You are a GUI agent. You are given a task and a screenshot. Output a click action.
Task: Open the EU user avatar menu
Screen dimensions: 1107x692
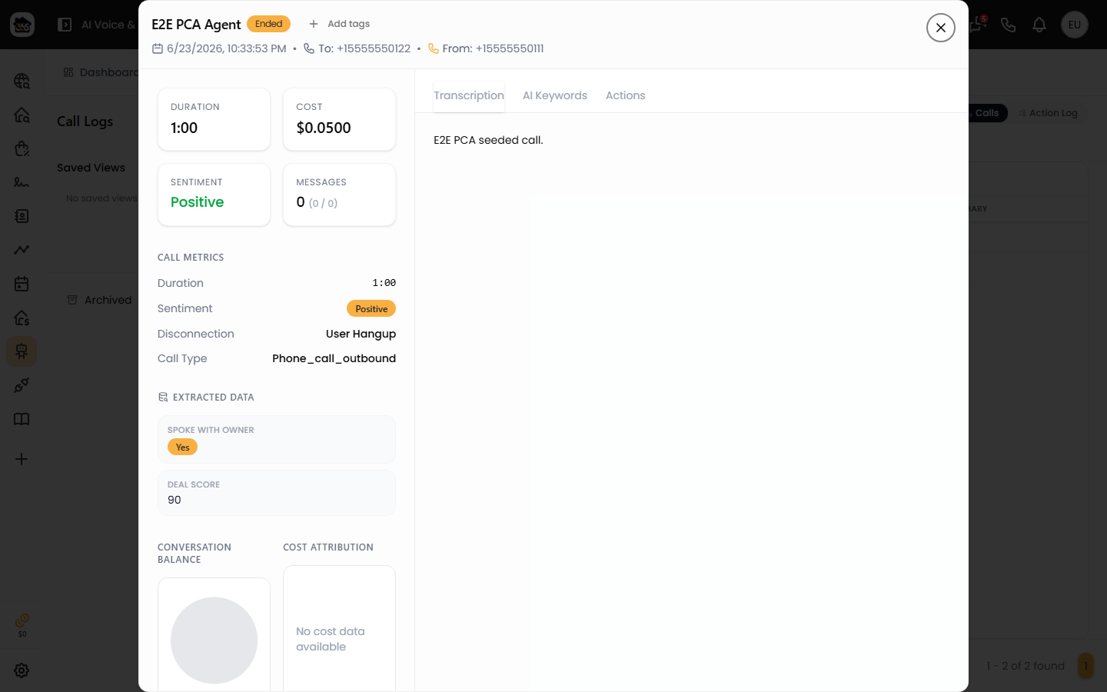(x=1075, y=25)
